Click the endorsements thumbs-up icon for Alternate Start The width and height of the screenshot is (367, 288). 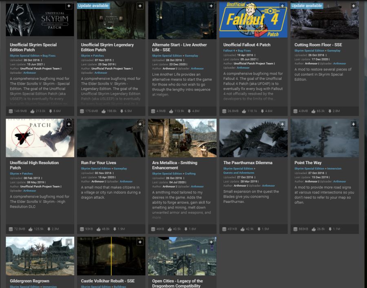pyautogui.click(x=171, y=111)
